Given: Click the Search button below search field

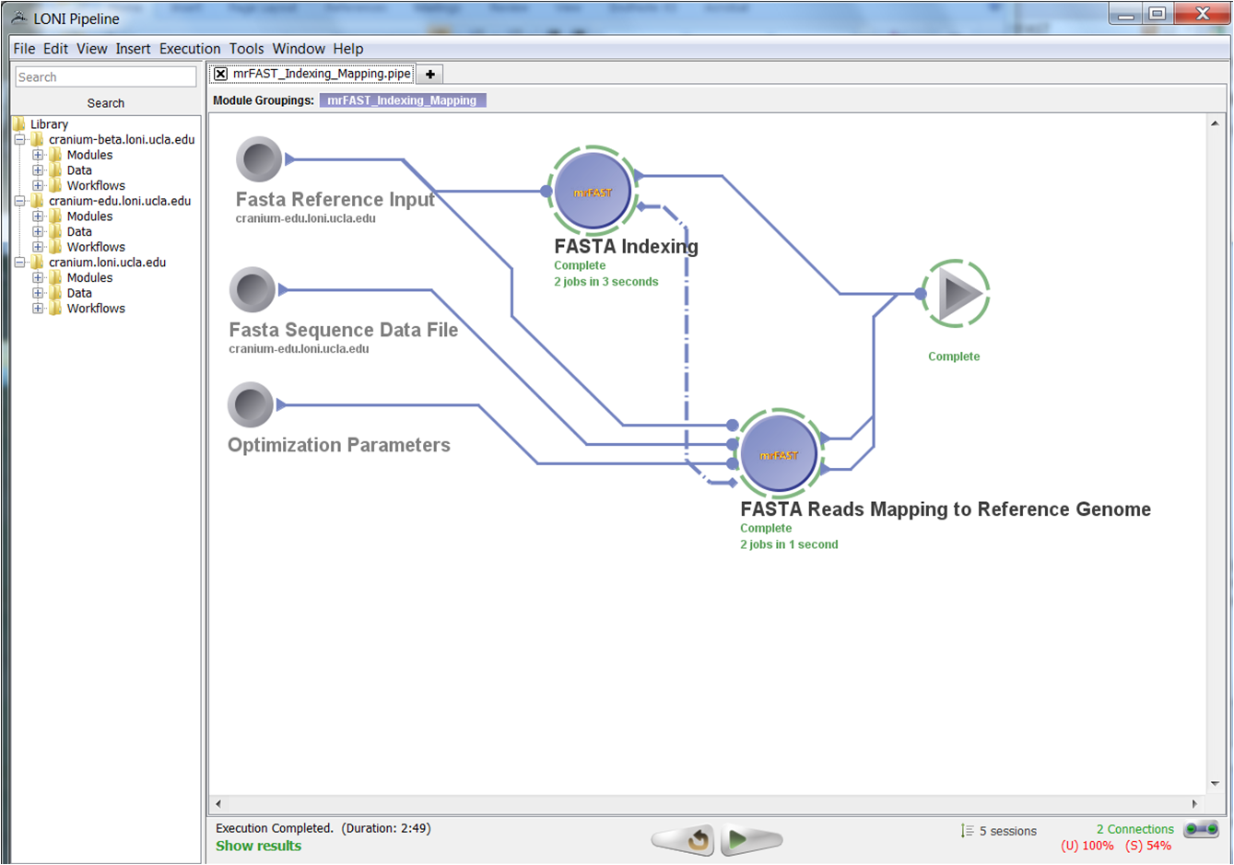Looking at the screenshot, I should tap(105, 103).
